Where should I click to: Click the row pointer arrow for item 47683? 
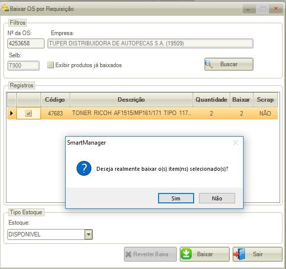pyautogui.click(x=11, y=113)
